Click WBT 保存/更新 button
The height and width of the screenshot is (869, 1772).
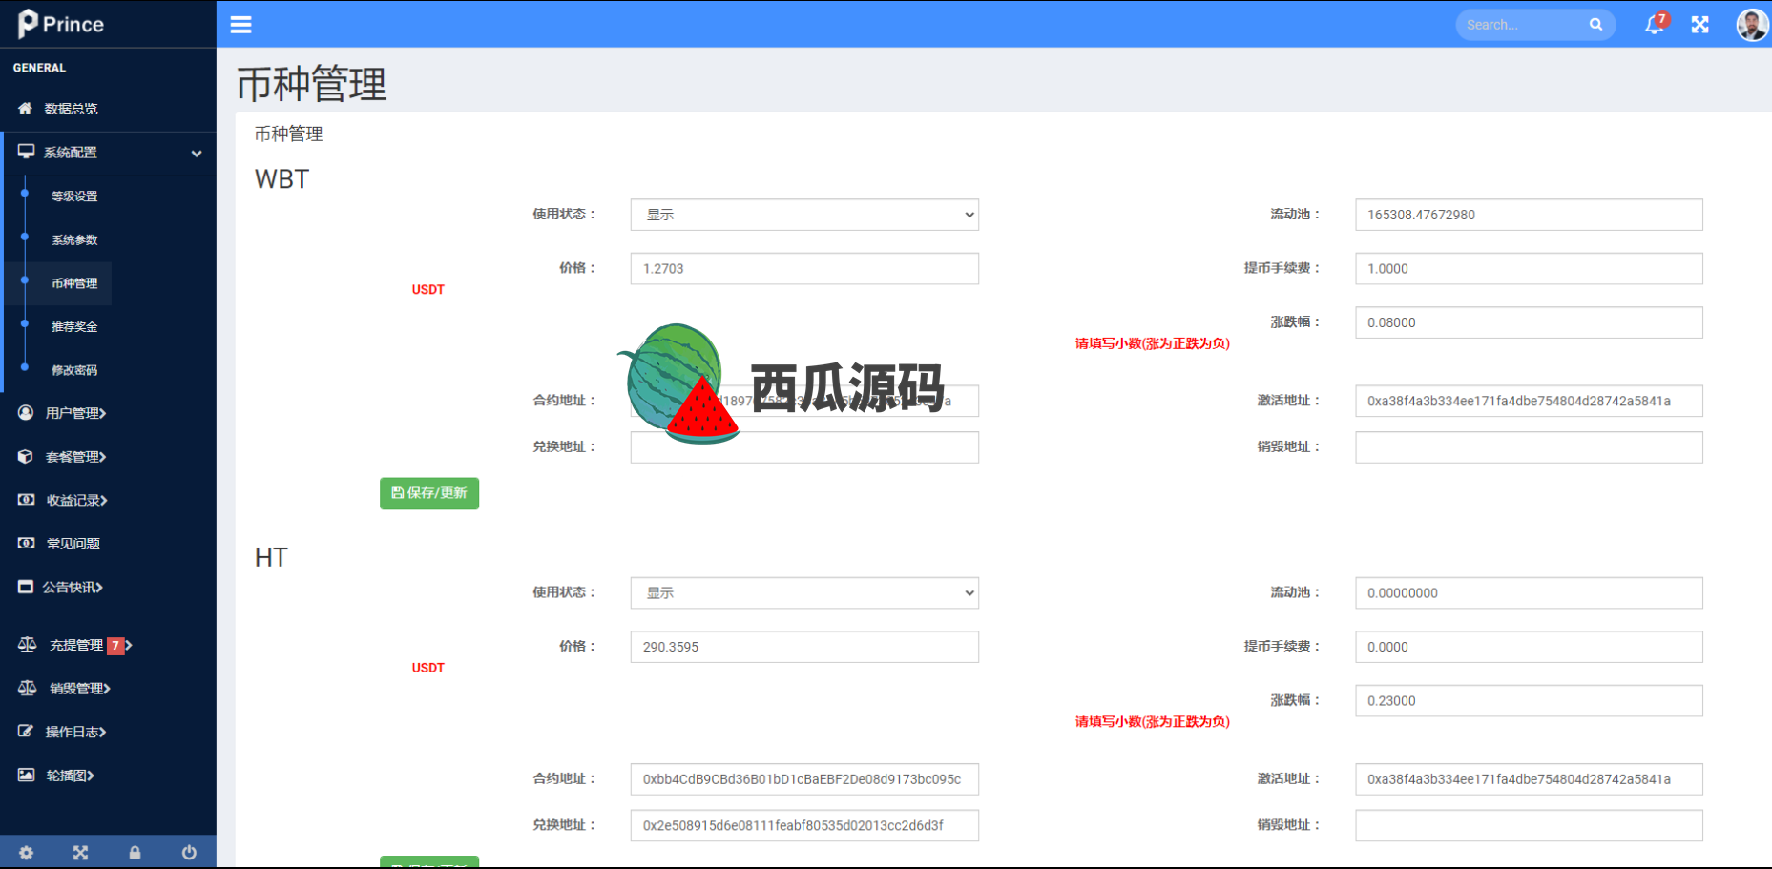pos(429,493)
